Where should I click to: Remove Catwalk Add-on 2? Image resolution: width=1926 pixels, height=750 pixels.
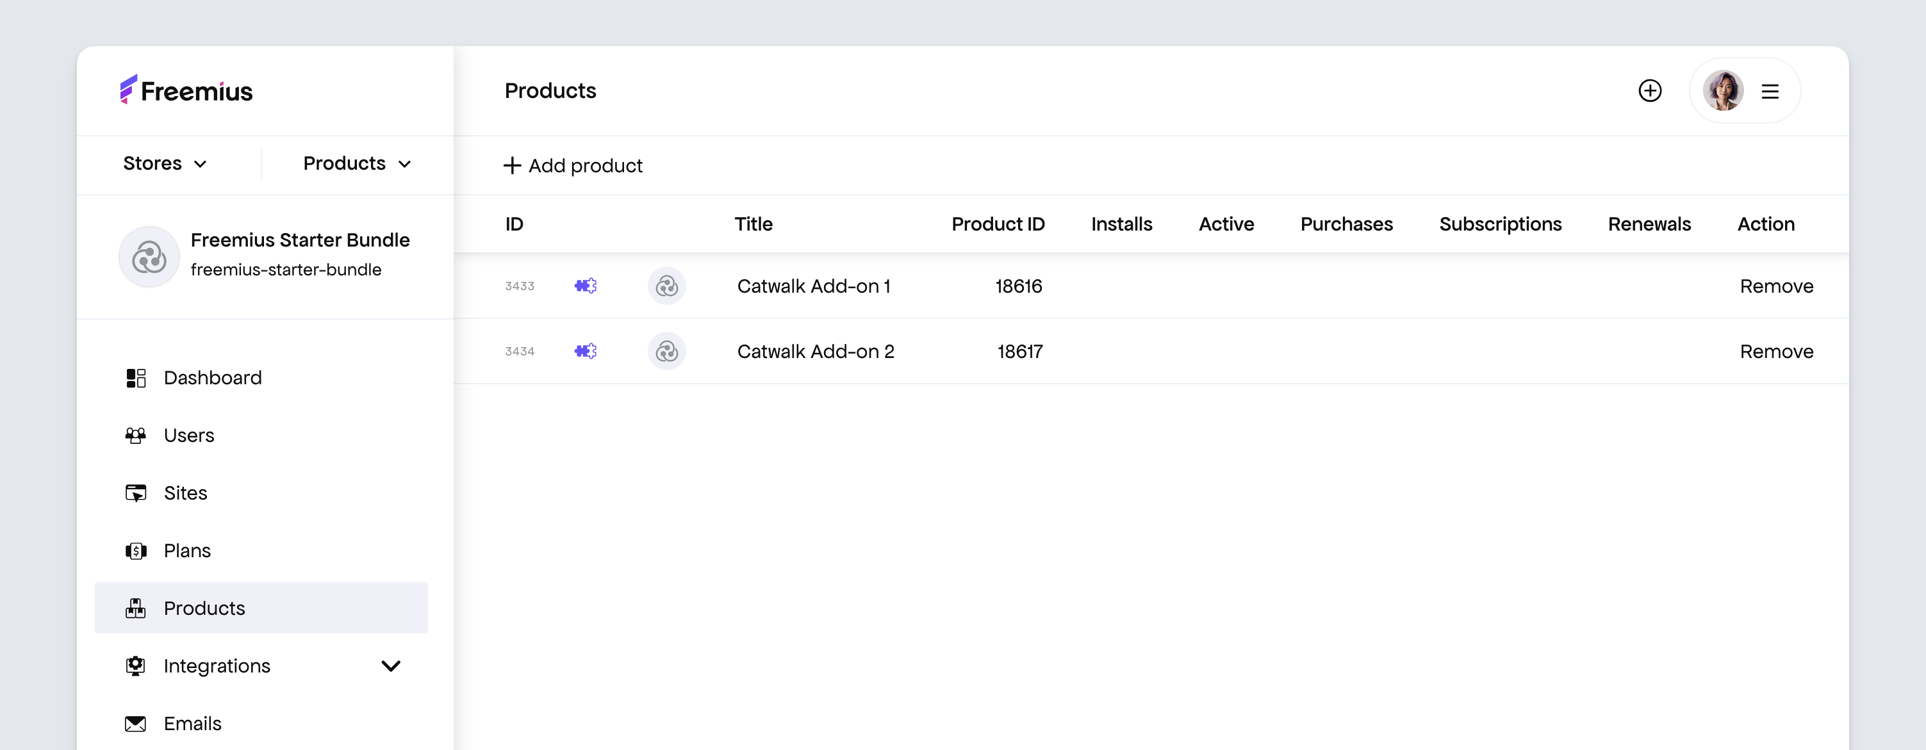pyautogui.click(x=1775, y=352)
